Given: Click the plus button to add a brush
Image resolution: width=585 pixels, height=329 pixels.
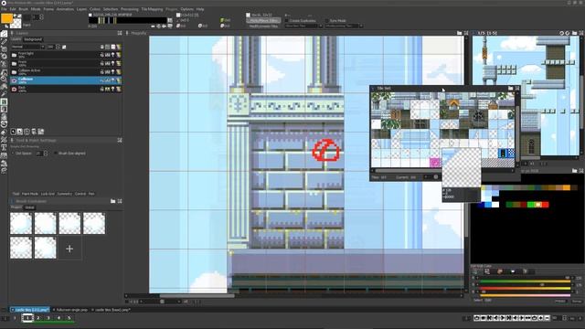Looking at the screenshot, I should pos(69,249).
